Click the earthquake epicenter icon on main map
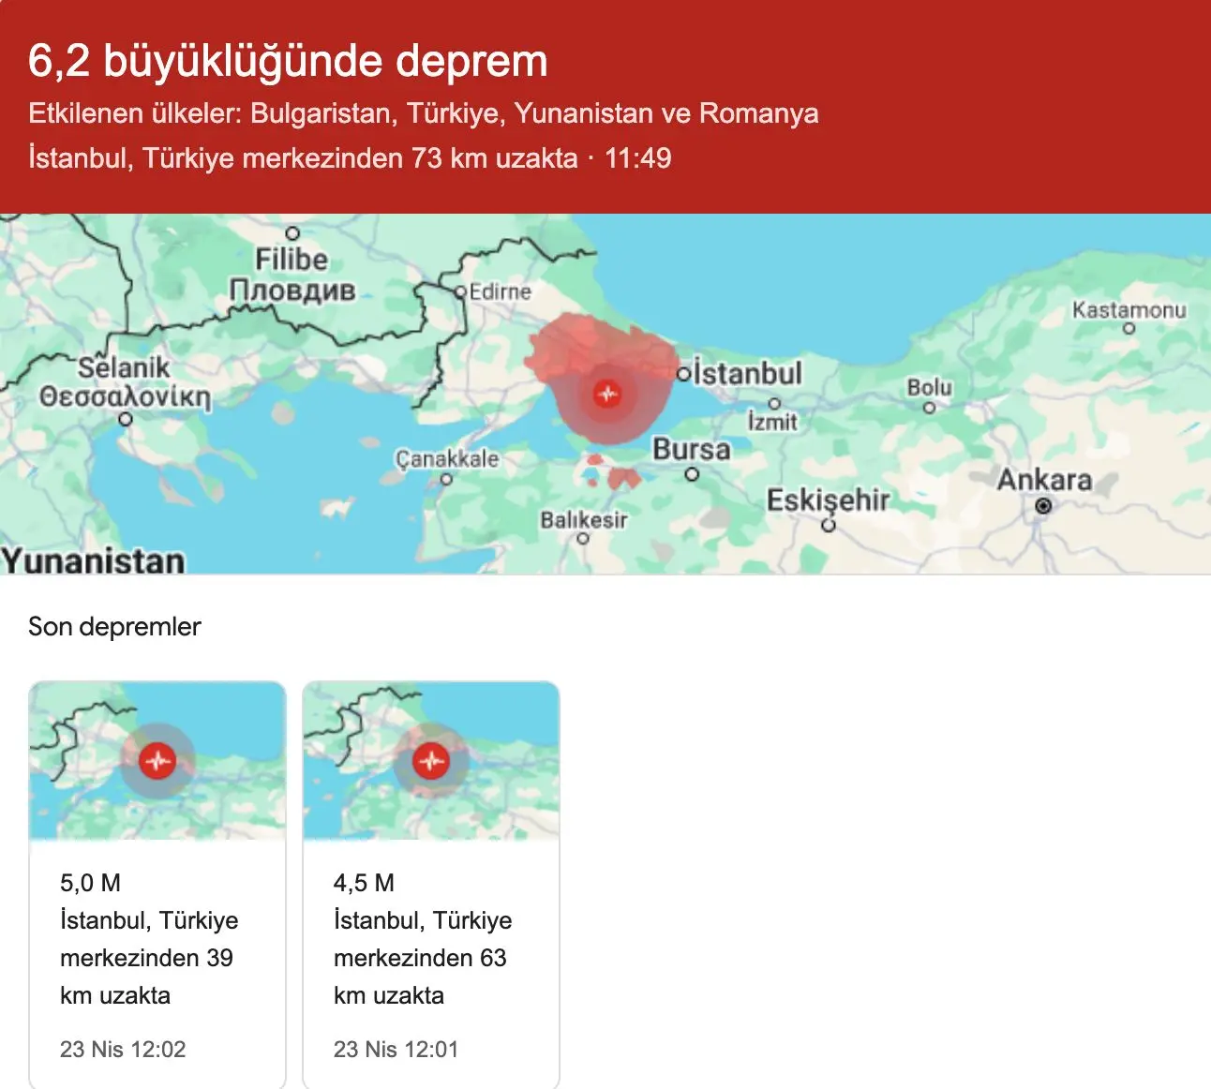Screen dimensions: 1211x1089 [607, 394]
